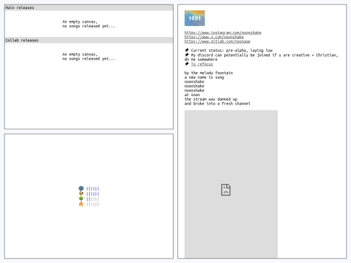The height and width of the screenshot is (263, 351).
Task: Open the x.com noonshake link
Action: [214, 37]
